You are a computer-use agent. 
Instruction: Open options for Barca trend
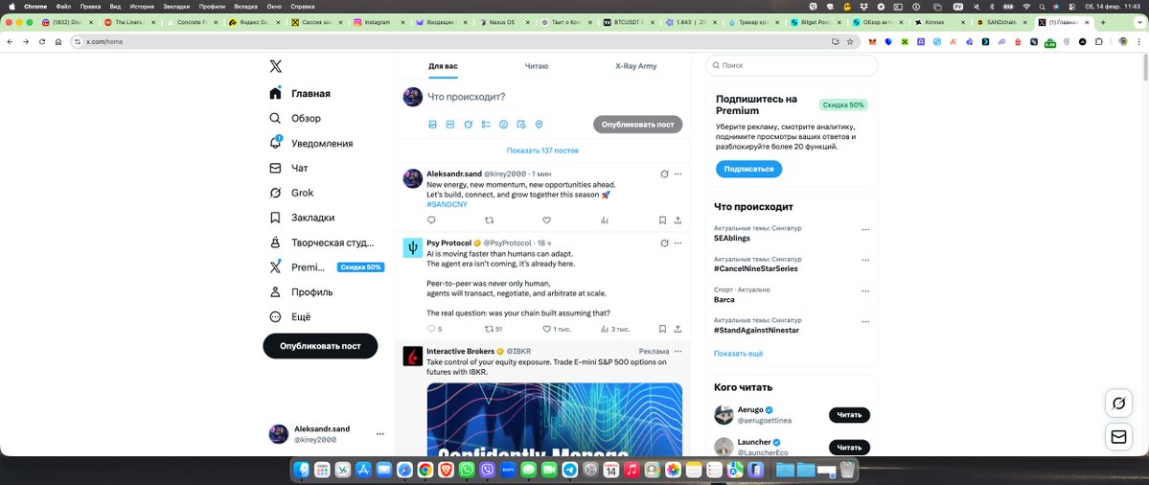tap(865, 290)
